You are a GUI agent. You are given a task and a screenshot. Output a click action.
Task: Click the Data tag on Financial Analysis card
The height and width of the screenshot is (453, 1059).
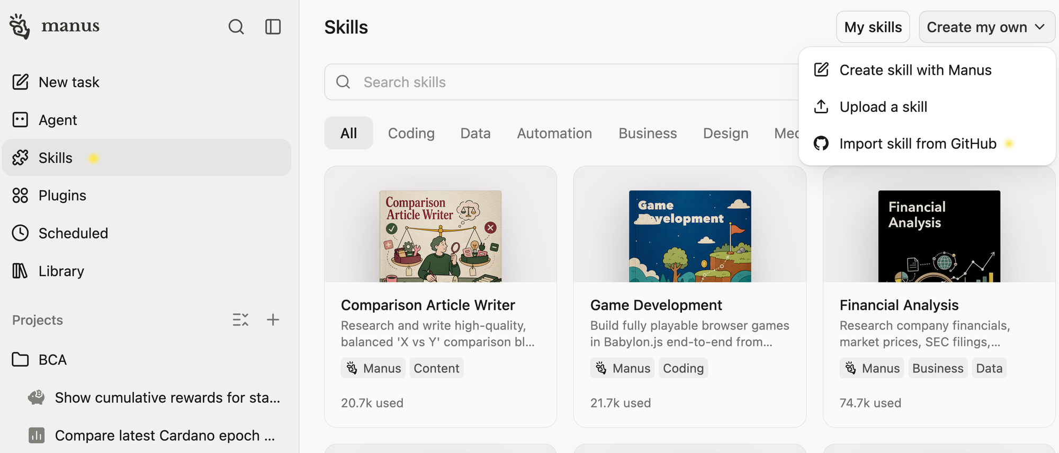pos(989,368)
